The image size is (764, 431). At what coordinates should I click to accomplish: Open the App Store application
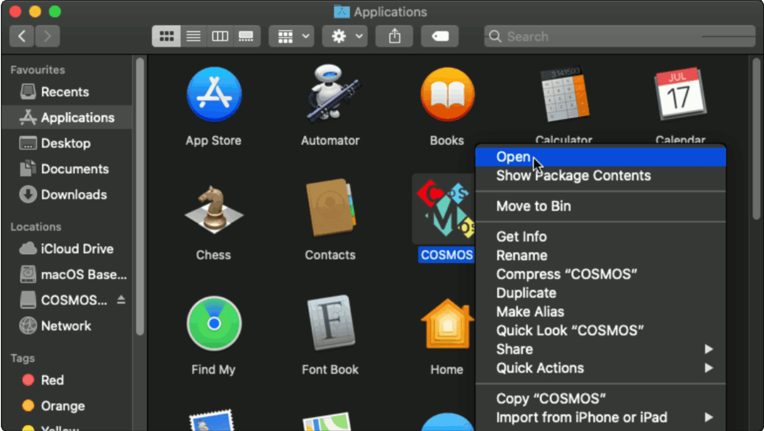tap(214, 94)
